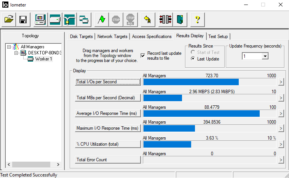The image size is (289, 178).
Task: Switch to Network Targets tab
Action: tap(112, 37)
